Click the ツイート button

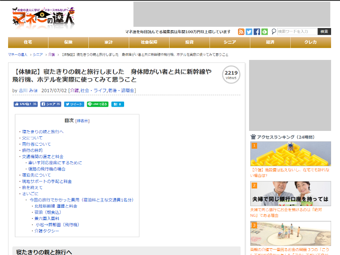pos(74,104)
